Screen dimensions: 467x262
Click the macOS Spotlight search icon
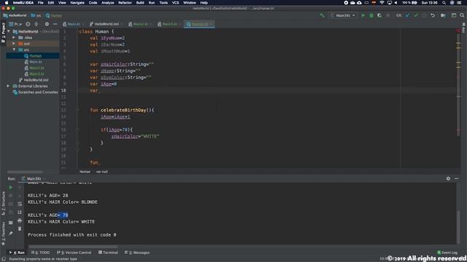(444, 3)
